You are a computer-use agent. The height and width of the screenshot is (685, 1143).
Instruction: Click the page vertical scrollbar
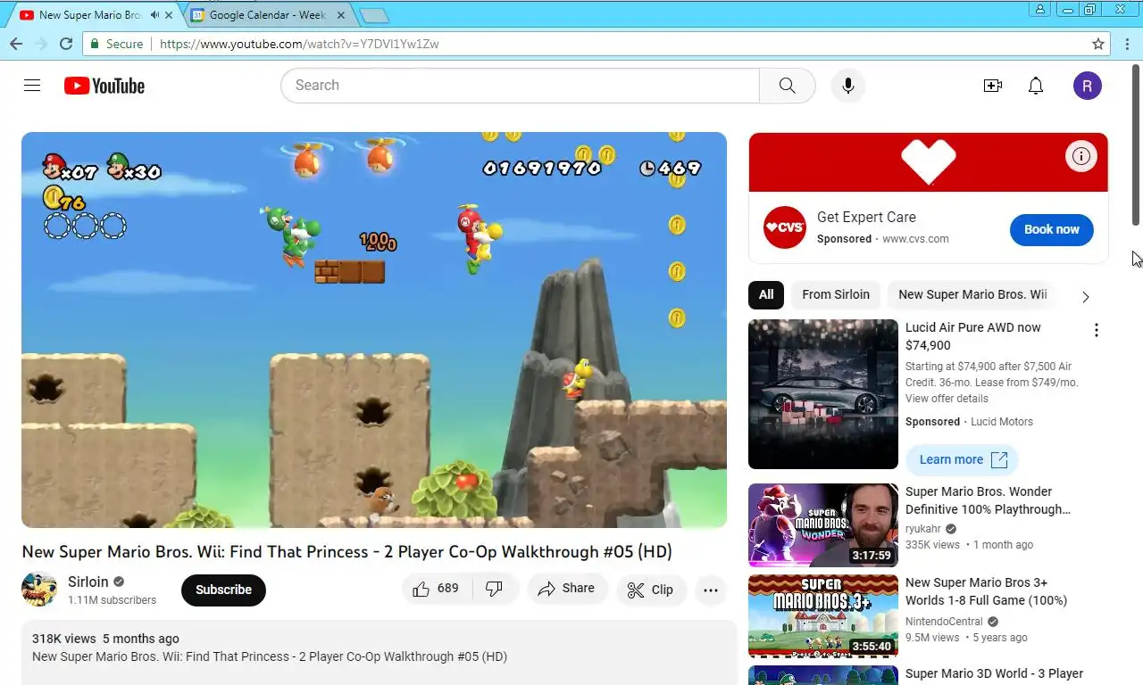click(x=1137, y=145)
